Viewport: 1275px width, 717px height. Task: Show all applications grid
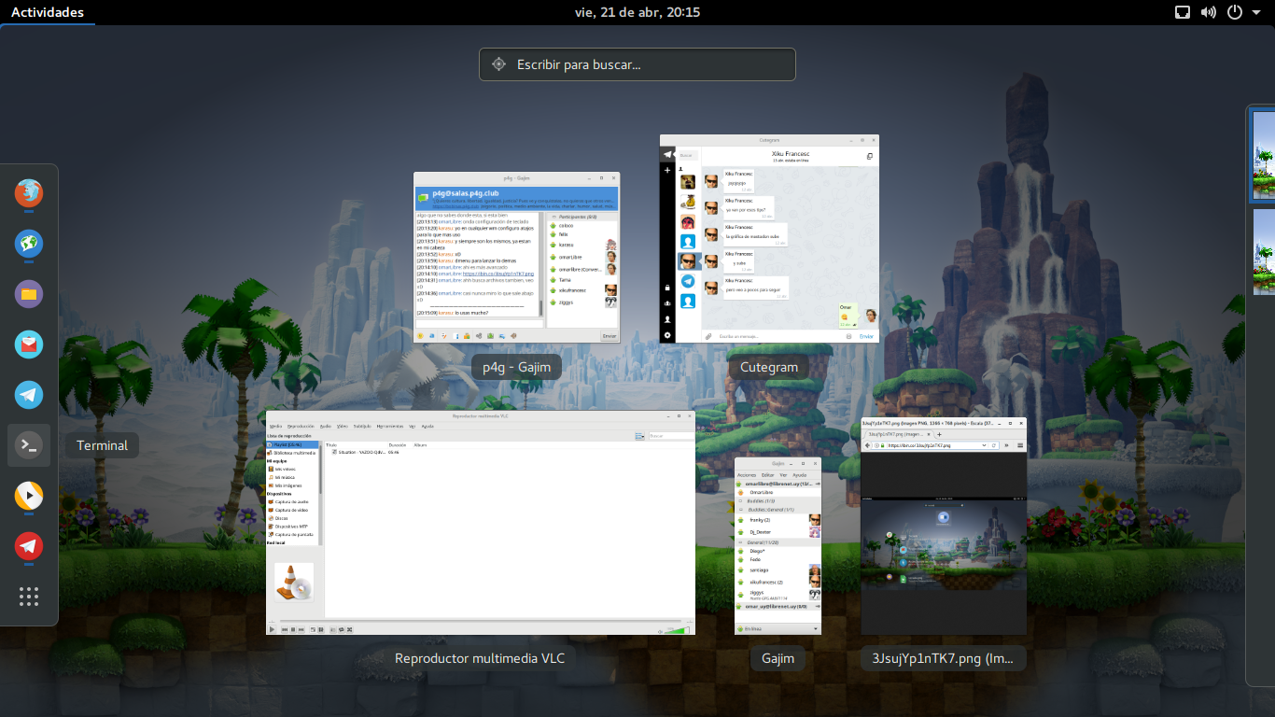pyautogui.click(x=29, y=597)
